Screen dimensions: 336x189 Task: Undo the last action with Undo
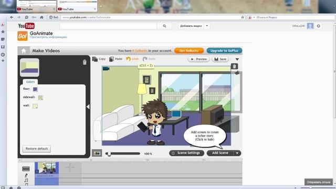coord(132,59)
